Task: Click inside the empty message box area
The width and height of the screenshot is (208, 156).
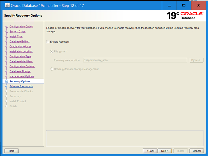Action: pos(125,138)
